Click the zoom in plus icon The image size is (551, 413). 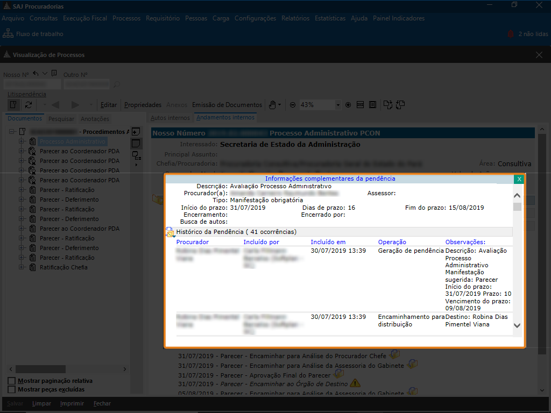tap(348, 105)
